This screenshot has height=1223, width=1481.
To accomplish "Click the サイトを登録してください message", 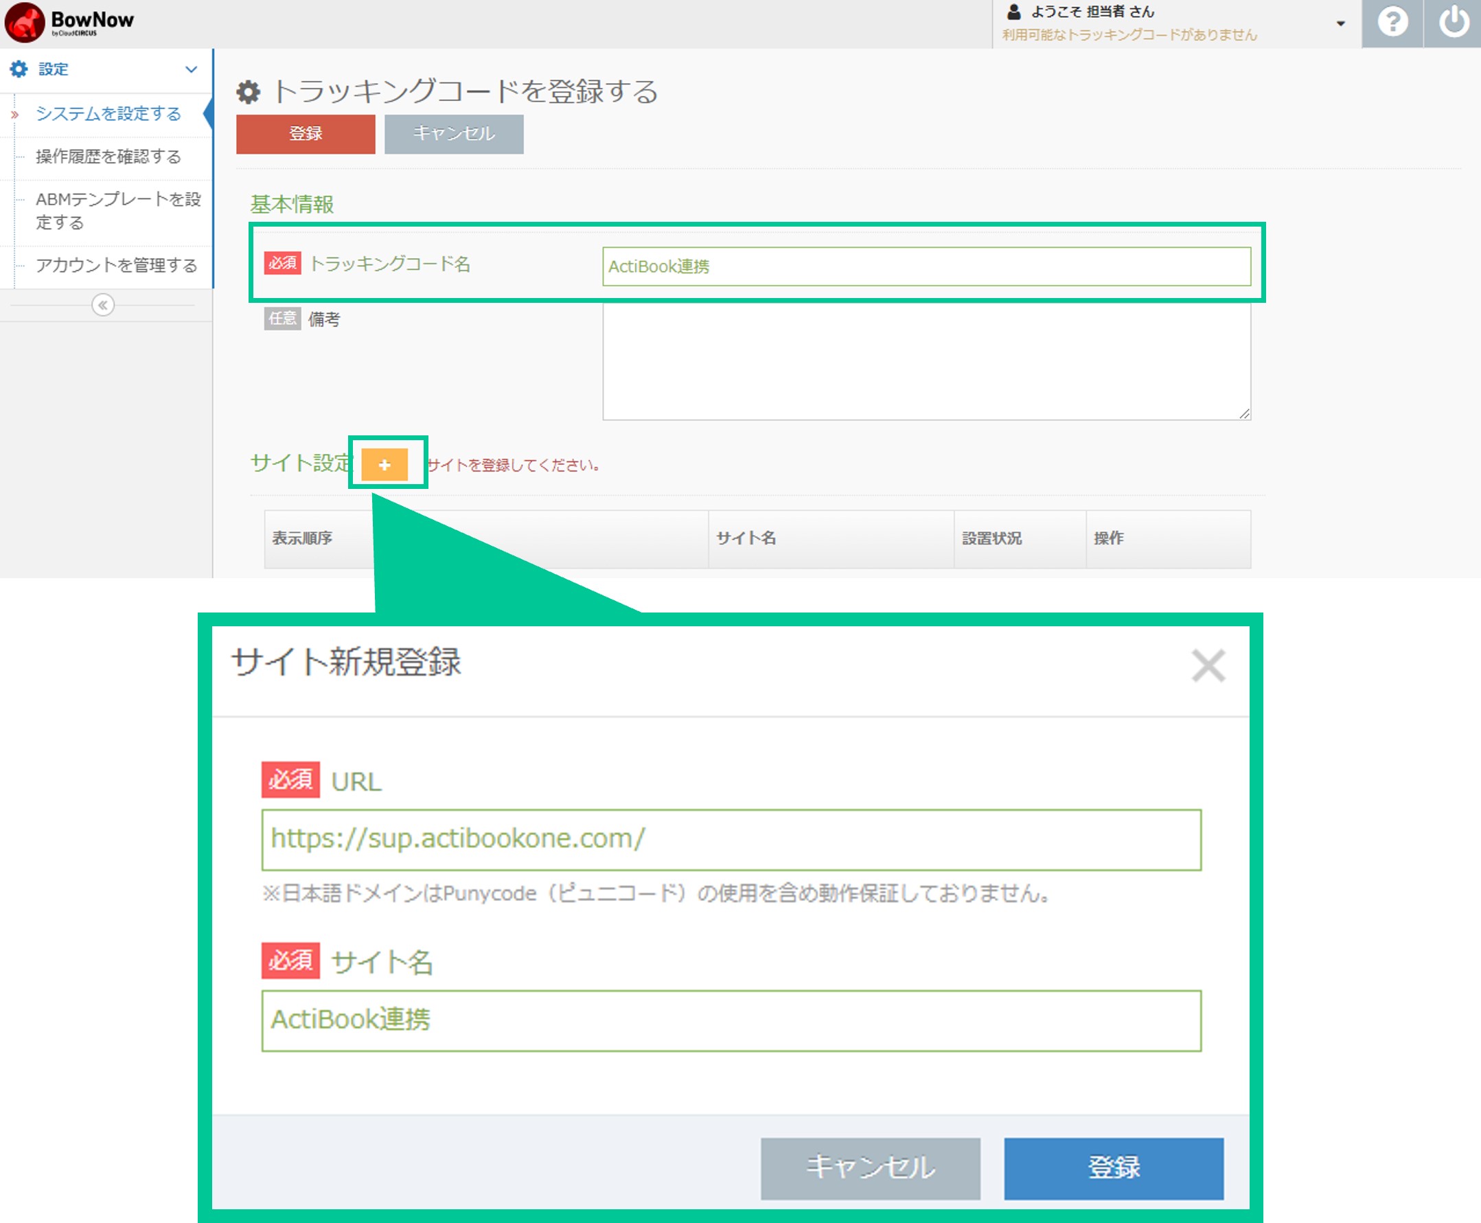I will tap(514, 466).
